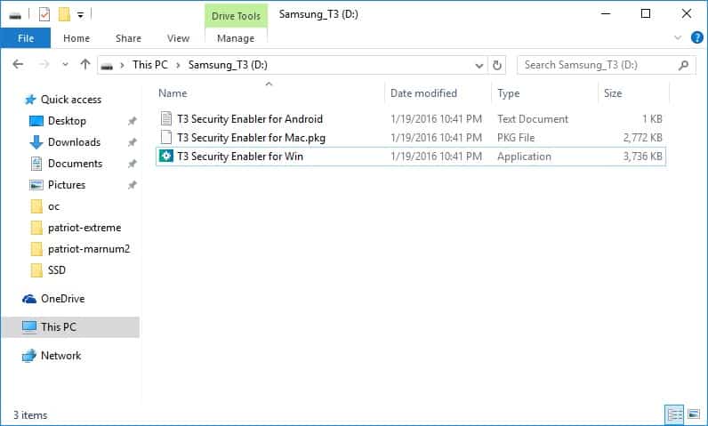Switch to the Share ribbon tab
Screen dimensions: 708x426
click(128, 38)
